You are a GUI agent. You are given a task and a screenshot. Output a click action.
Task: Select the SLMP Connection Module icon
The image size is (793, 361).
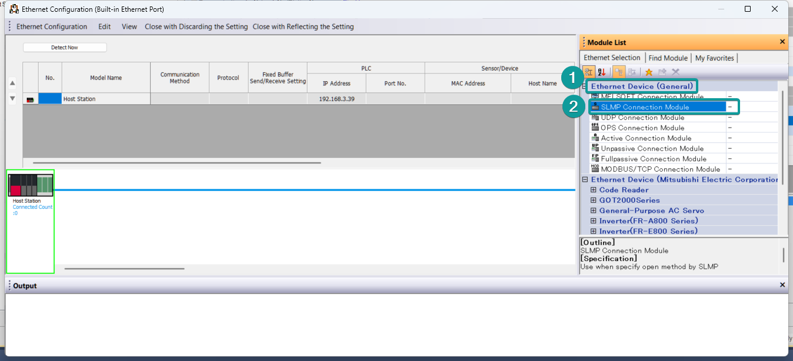pos(595,107)
